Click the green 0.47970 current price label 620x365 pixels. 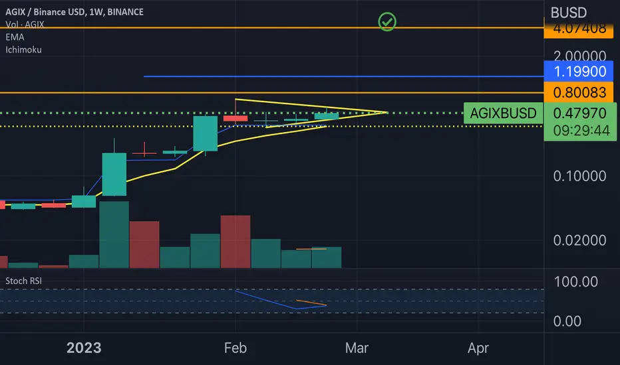579,113
